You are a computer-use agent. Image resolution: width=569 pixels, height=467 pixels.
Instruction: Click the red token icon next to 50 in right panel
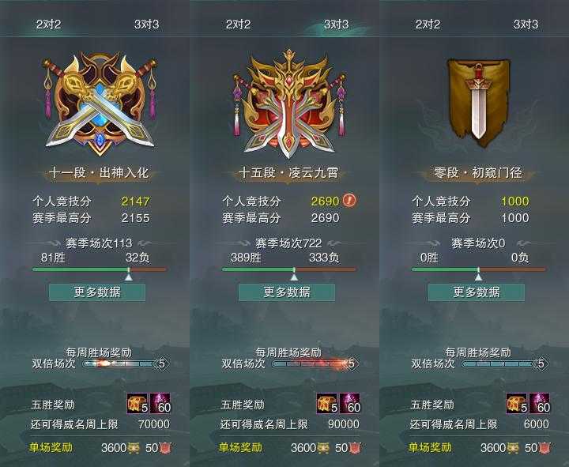pyautogui.click(x=544, y=448)
